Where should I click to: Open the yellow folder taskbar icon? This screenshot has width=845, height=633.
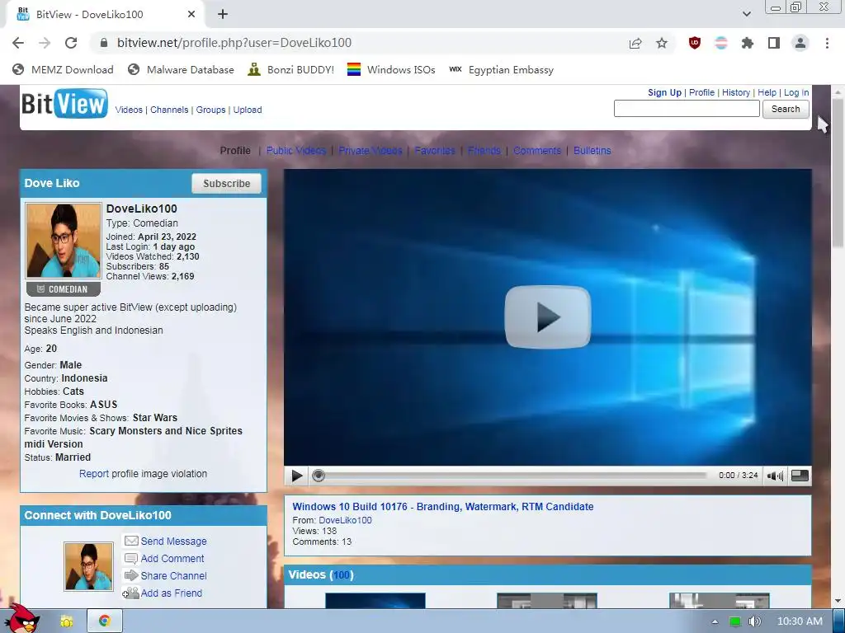click(x=66, y=621)
